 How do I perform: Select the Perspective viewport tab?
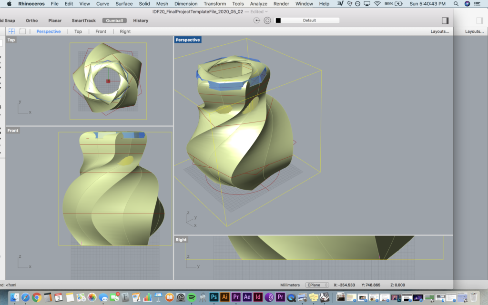pos(49,31)
